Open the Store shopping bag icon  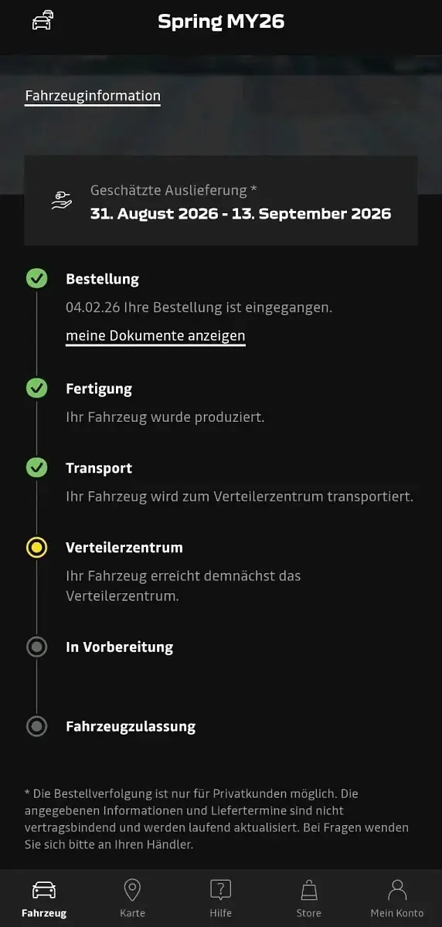309,890
